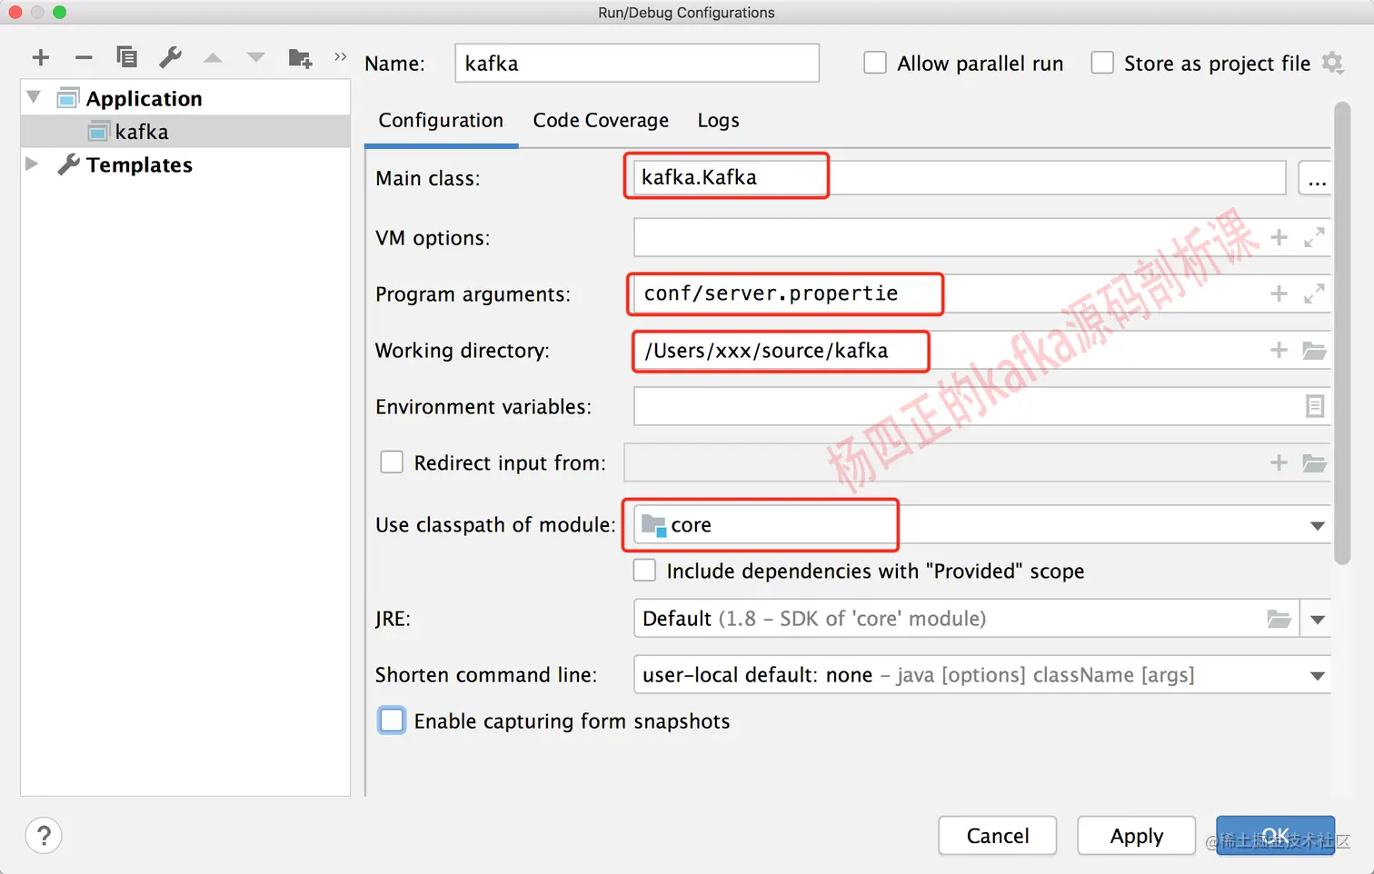Click the Apply button
This screenshot has height=874, width=1374.
(1136, 836)
